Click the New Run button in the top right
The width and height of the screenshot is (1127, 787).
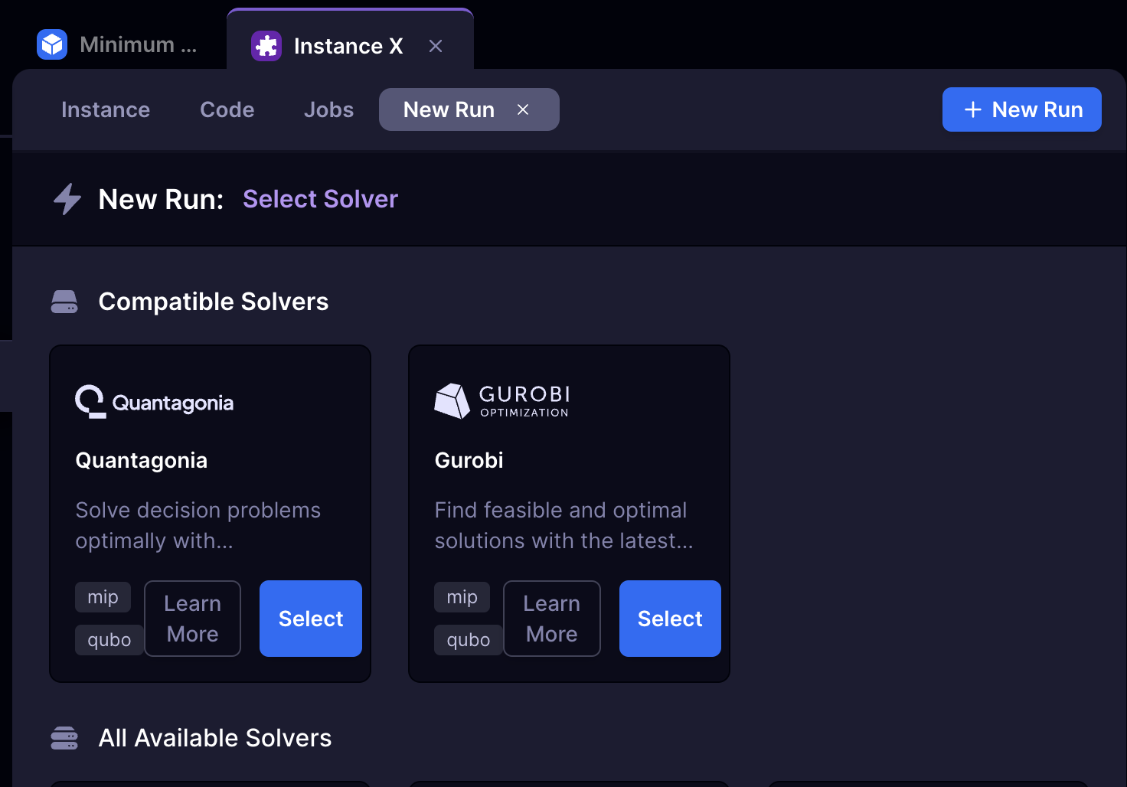click(x=1021, y=109)
